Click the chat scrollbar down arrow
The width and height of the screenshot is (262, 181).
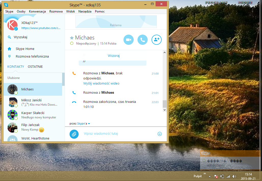click(164, 110)
